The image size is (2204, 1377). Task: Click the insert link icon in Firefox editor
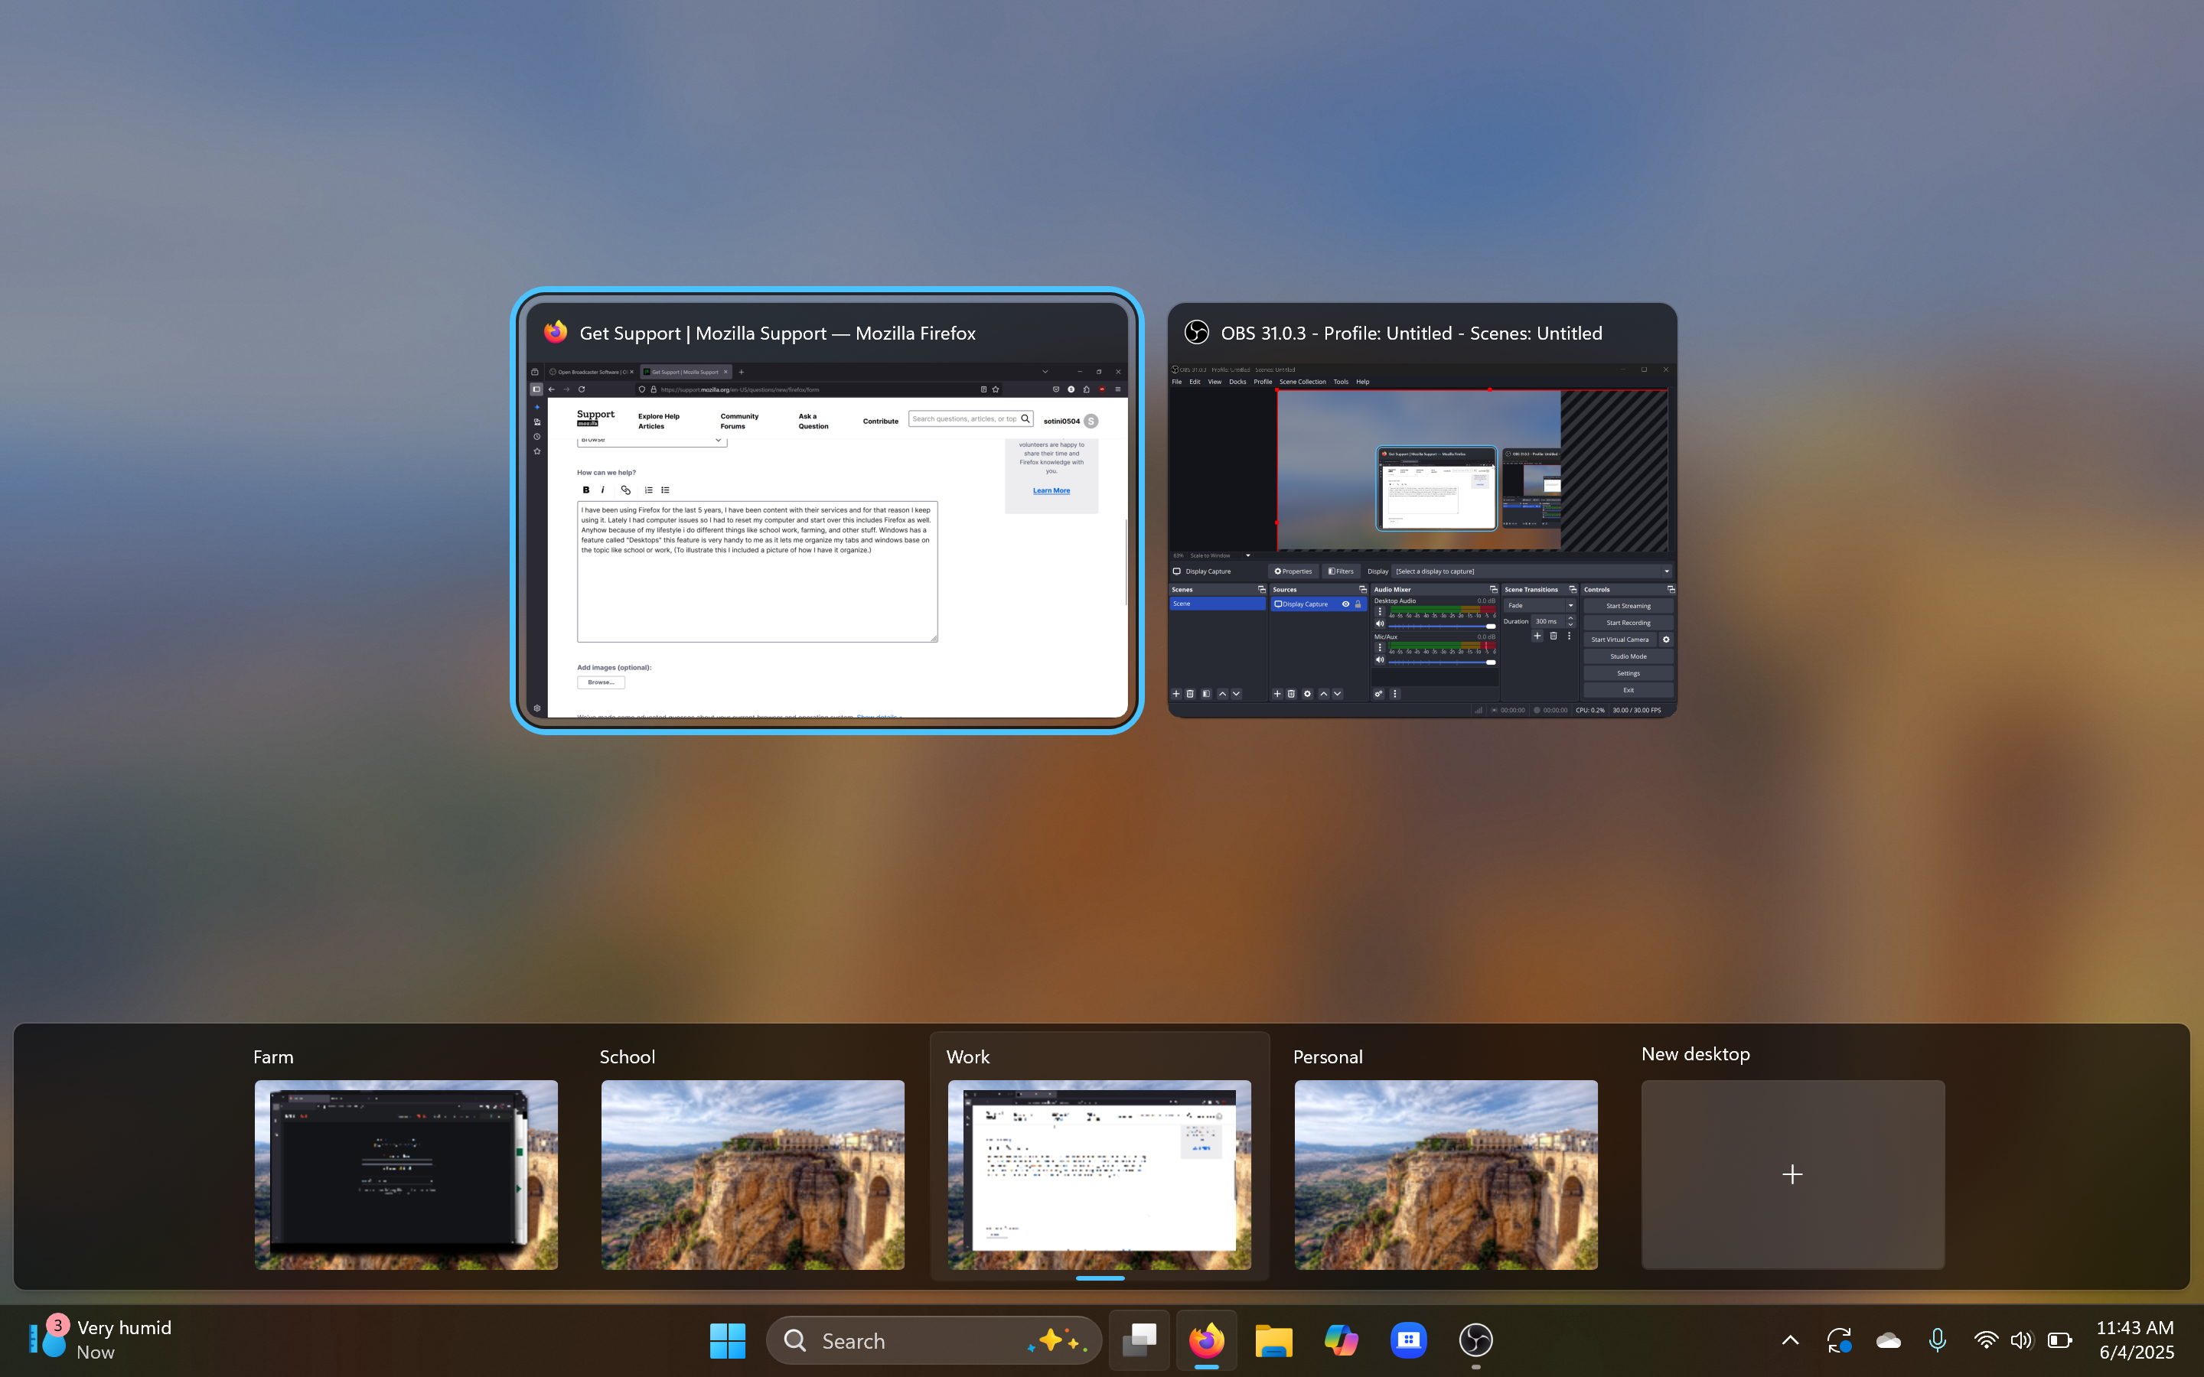[x=626, y=490]
